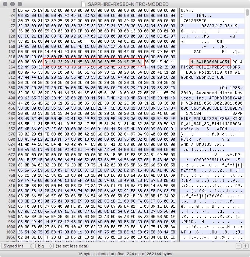Click the hex group '31 31 33 2D' in line 240
The height and width of the screenshot is (257, 250).
pyautogui.click(x=57, y=62)
